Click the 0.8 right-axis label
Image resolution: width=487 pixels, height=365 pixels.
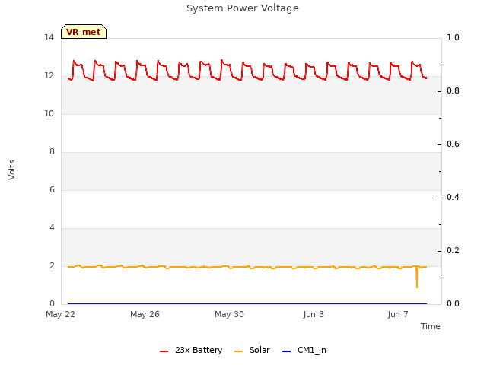click(x=453, y=91)
